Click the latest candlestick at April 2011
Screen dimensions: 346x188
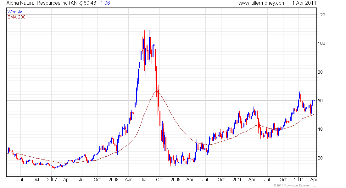[x=314, y=101]
